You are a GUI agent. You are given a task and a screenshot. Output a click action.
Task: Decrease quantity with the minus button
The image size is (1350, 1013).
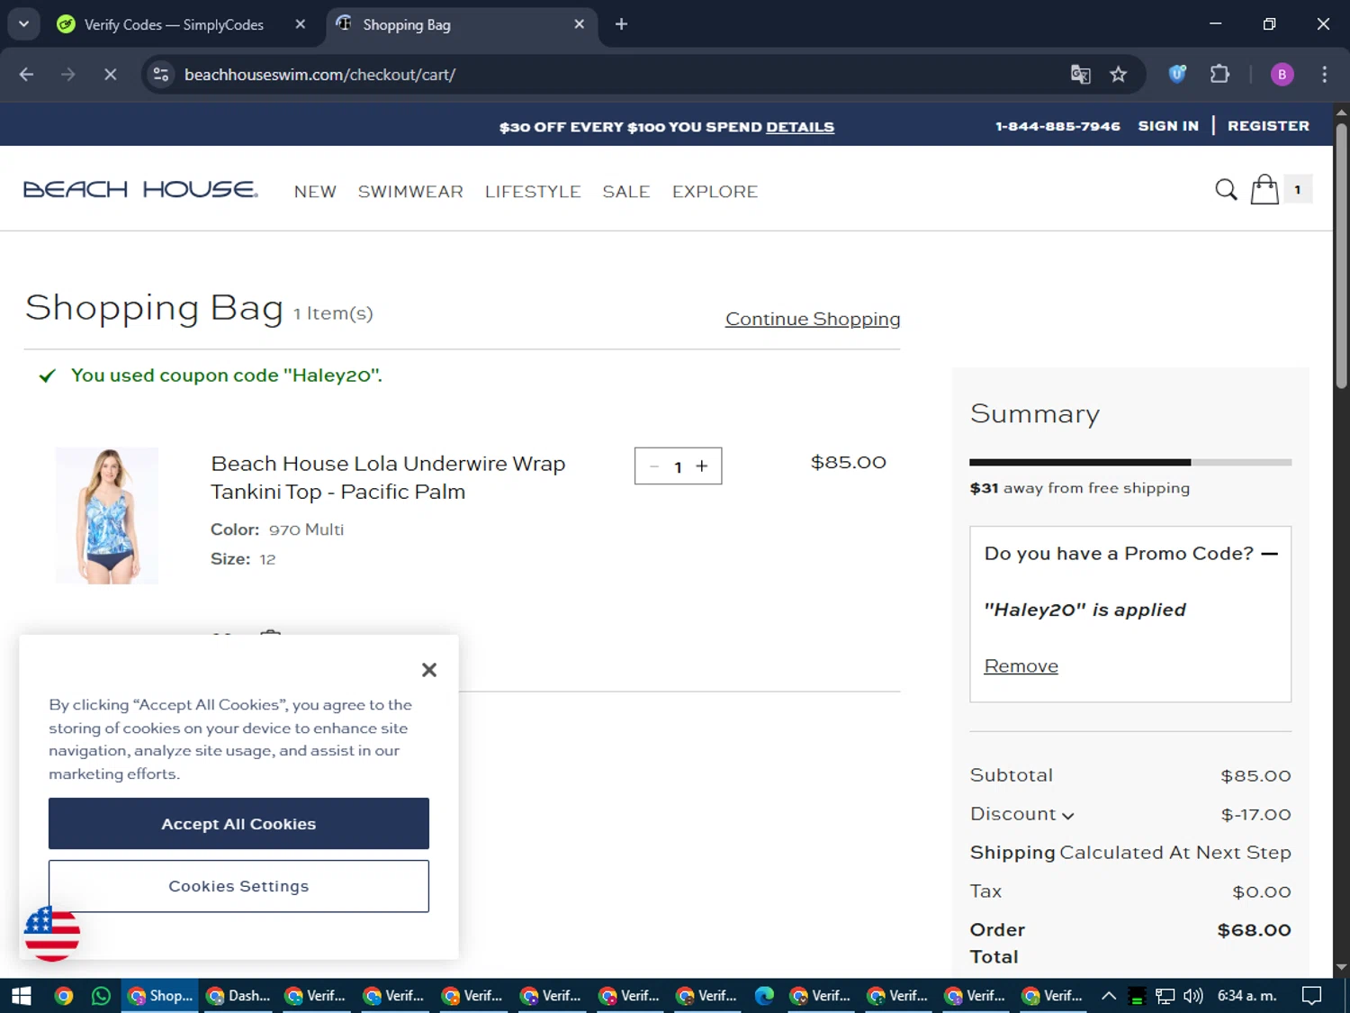coord(654,466)
